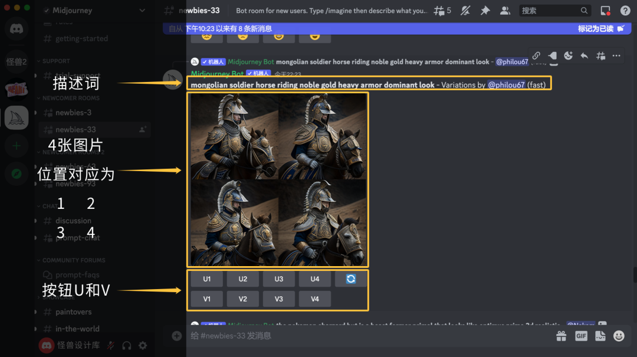Expand threads arrow beside discussion
Viewport: 637px width, 357px height.
coord(36,221)
